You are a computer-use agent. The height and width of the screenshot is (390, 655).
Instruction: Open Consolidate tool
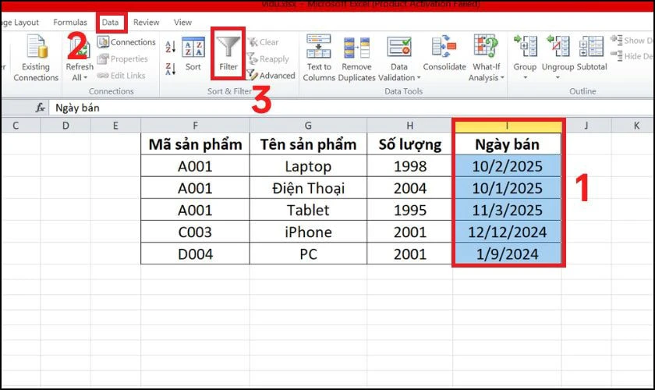tap(444, 53)
